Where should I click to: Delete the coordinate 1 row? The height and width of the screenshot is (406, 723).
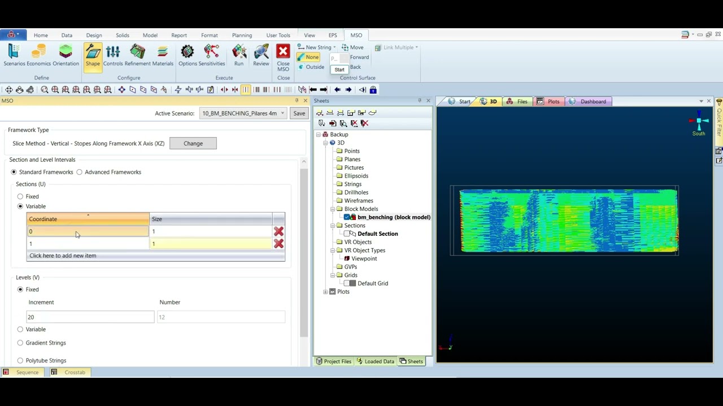click(x=278, y=244)
